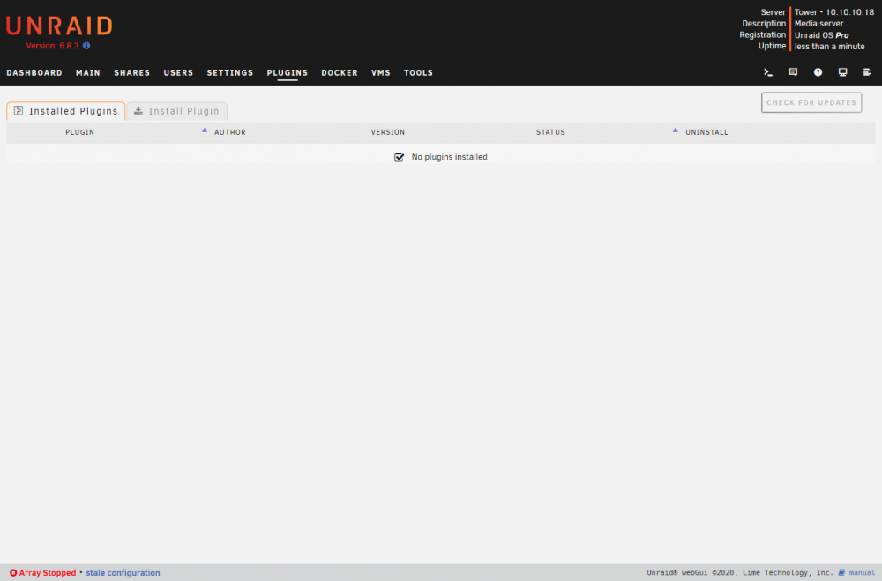882x581 pixels.
Task: Sort by the Plugin column arrow
Action: 205,130
